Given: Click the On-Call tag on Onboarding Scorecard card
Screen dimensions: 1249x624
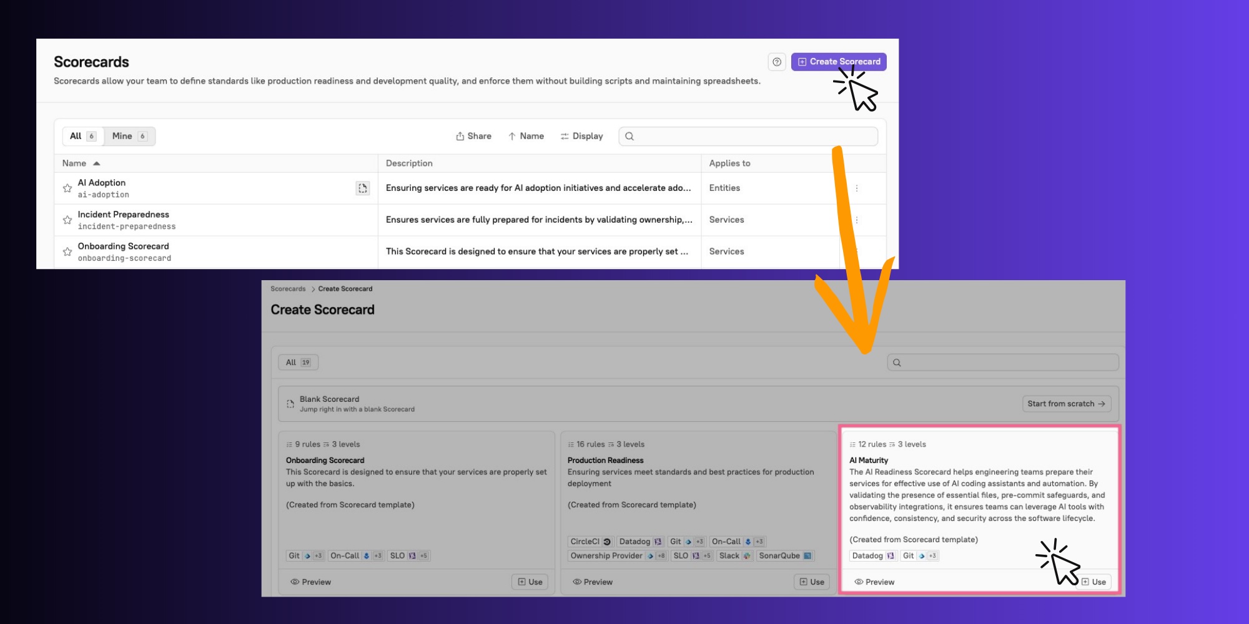Looking at the screenshot, I should coord(356,556).
